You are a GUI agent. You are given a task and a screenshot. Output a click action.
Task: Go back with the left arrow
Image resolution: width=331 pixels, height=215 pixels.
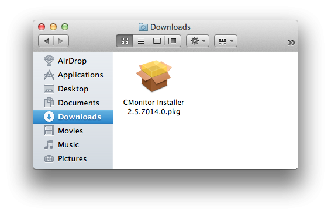(x=46, y=41)
